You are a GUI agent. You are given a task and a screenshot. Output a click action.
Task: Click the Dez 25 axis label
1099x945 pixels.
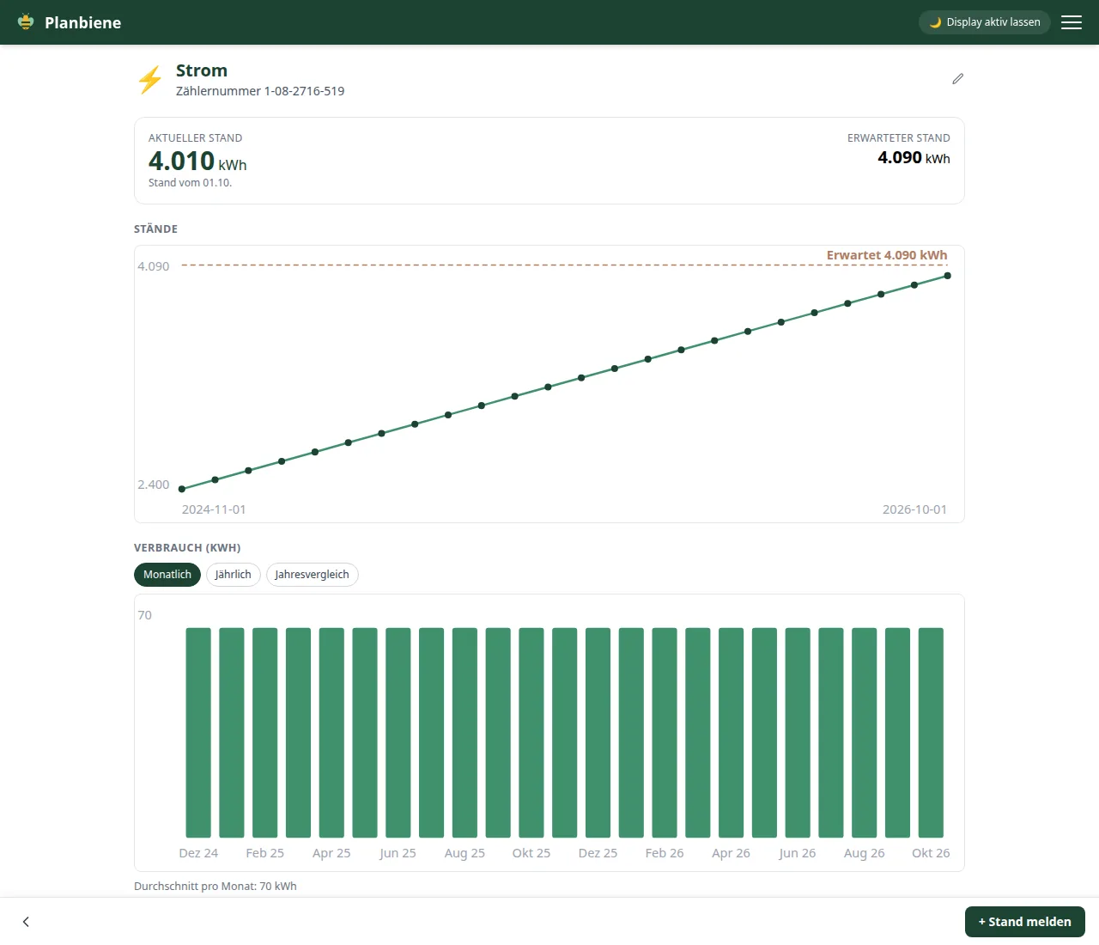coord(598,853)
